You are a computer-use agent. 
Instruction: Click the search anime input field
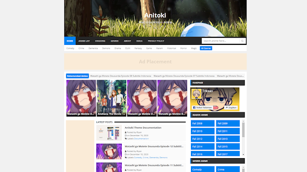[221, 41]
